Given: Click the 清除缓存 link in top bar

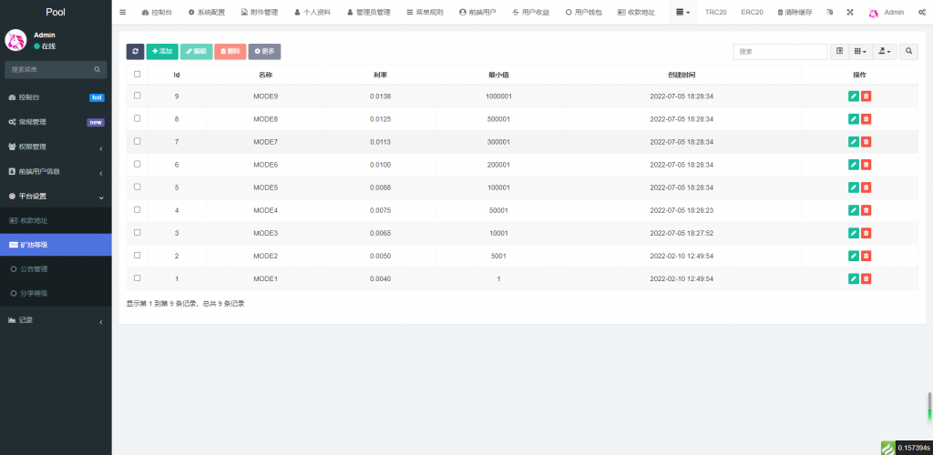Looking at the screenshot, I should [796, 13].
